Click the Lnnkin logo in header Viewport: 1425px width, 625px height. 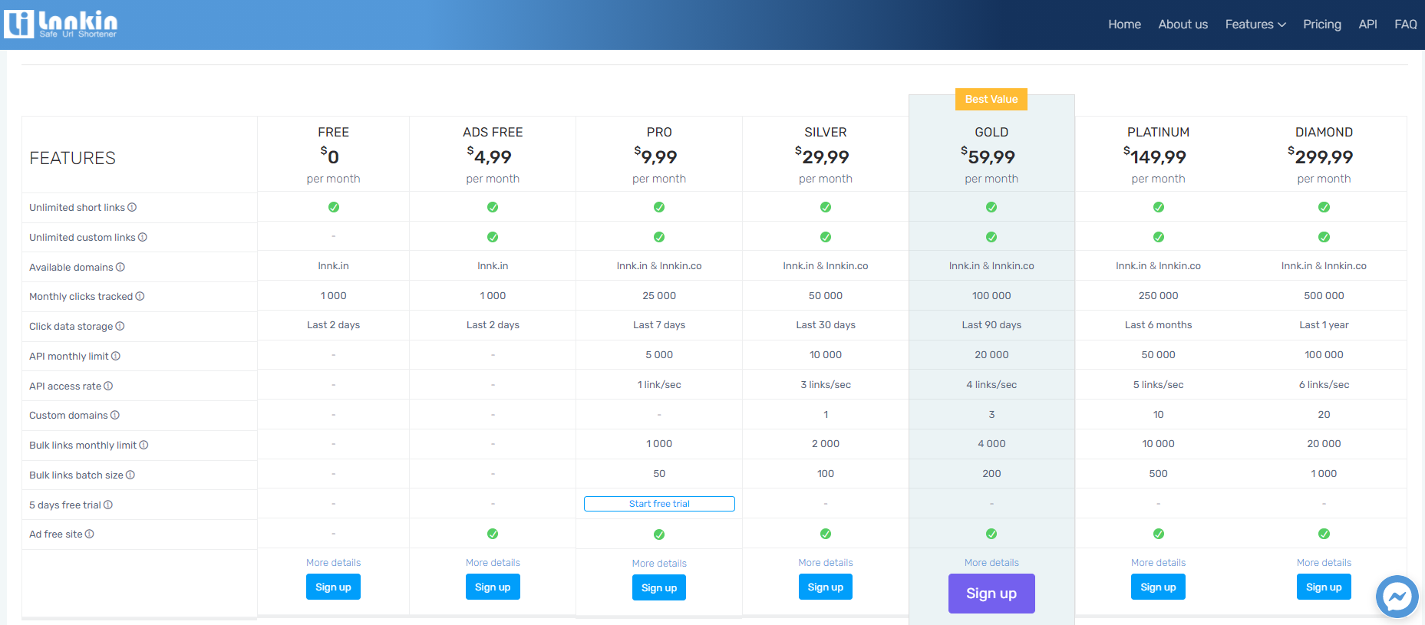click(x=61, y=24)
